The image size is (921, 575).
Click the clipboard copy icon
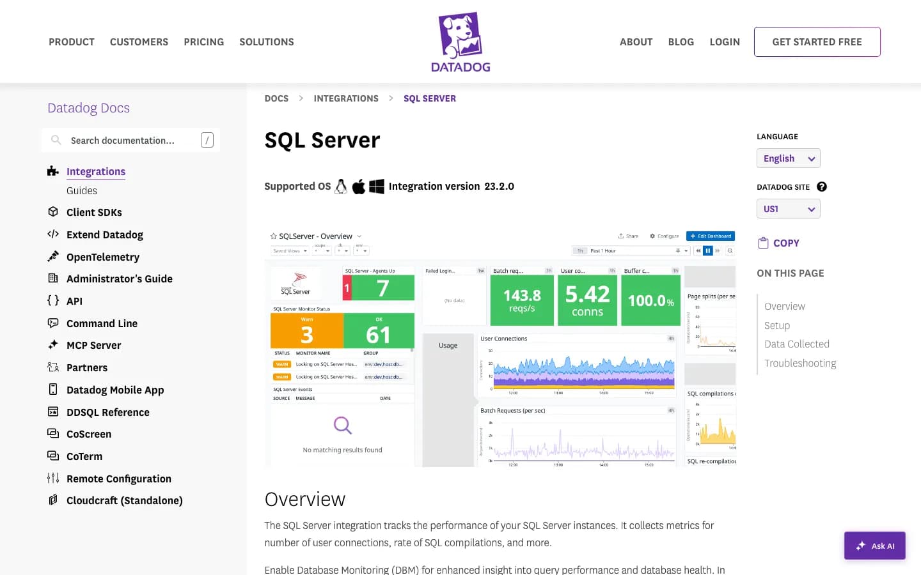[763, 243]
